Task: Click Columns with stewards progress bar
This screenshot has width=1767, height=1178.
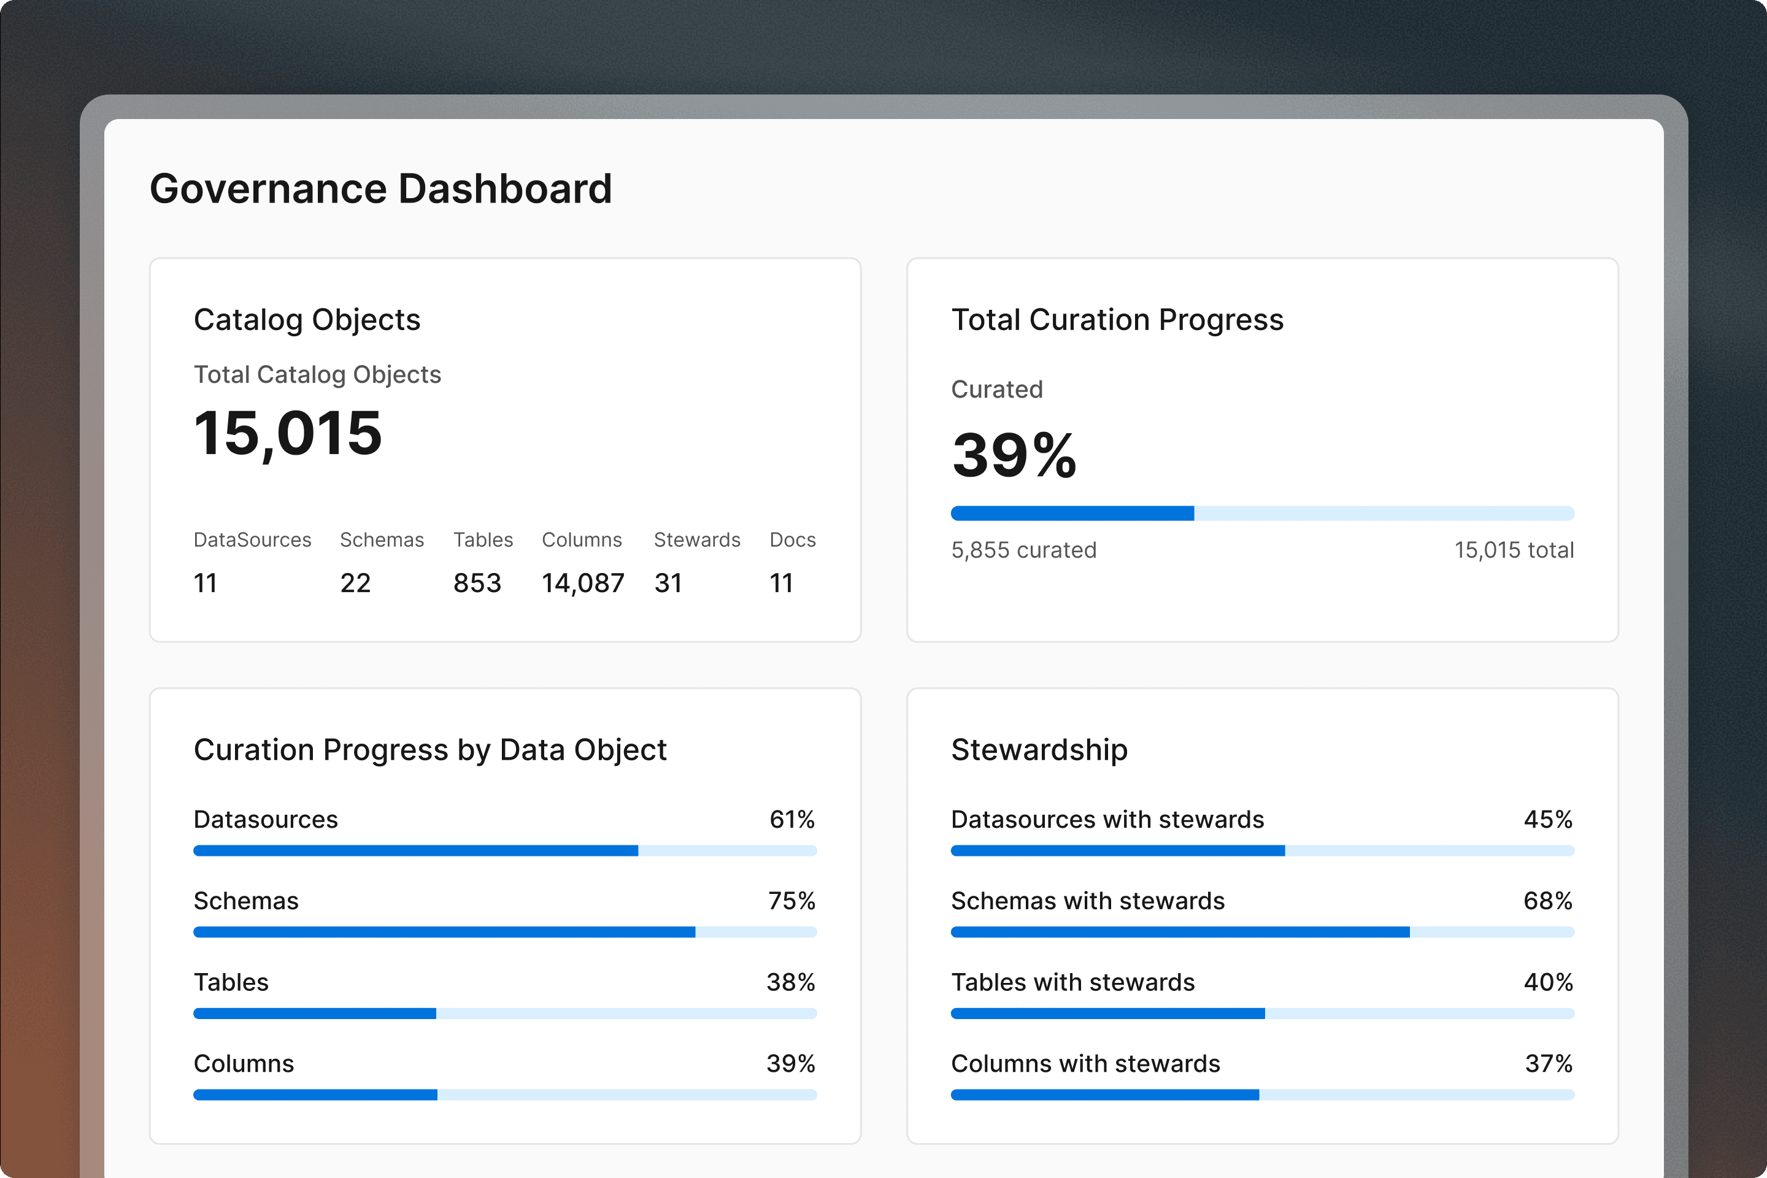Action: coord(1262,1095)
